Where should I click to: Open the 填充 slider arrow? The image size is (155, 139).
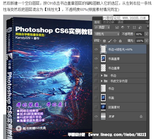146,41
